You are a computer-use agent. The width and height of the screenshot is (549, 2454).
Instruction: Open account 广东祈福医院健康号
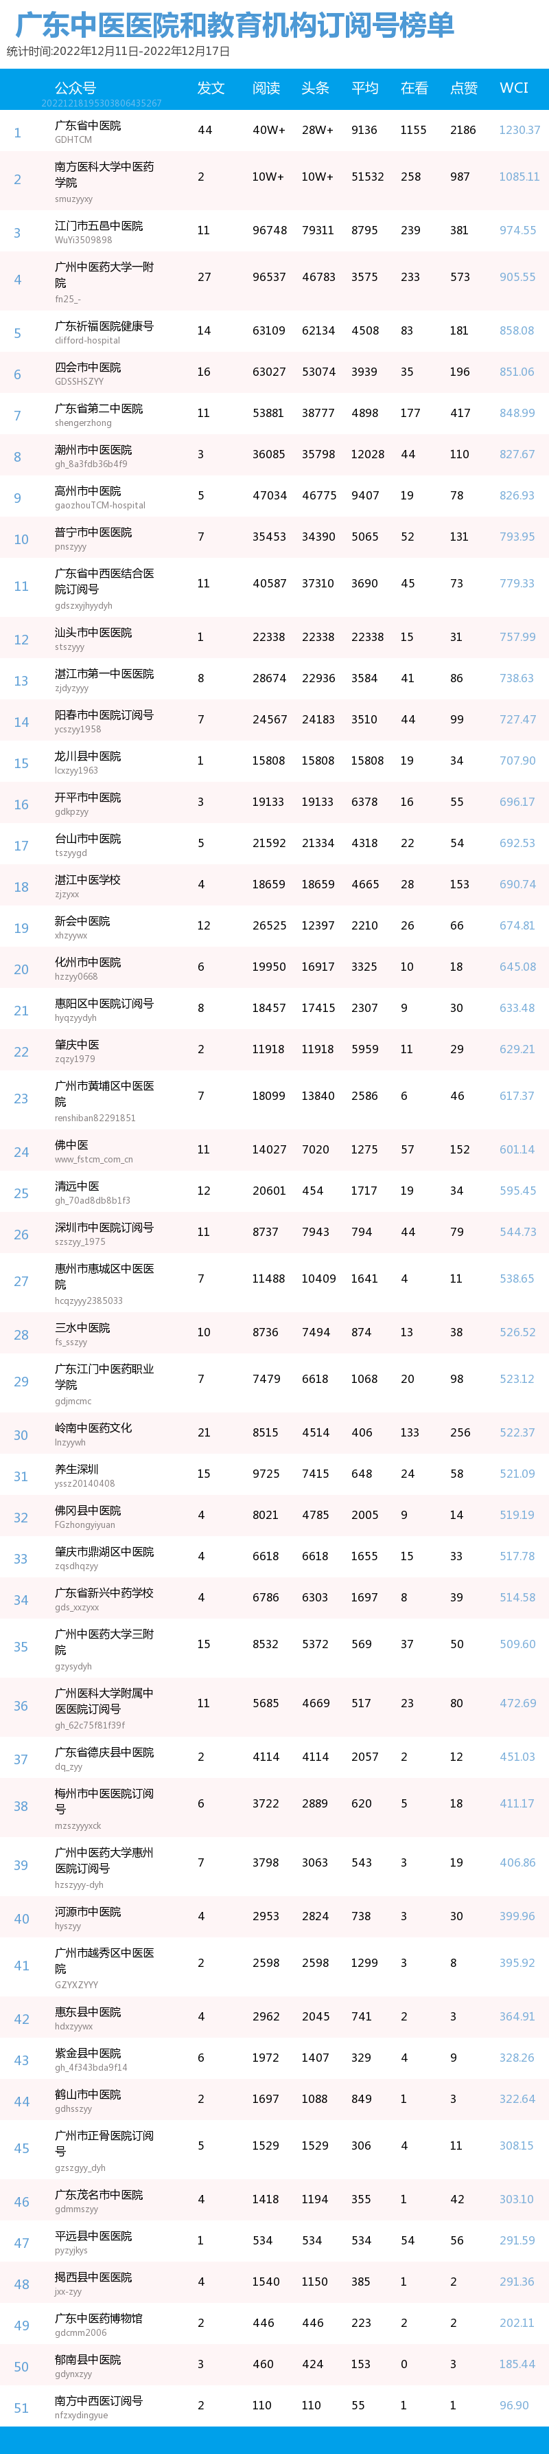[x=104, y=326]
